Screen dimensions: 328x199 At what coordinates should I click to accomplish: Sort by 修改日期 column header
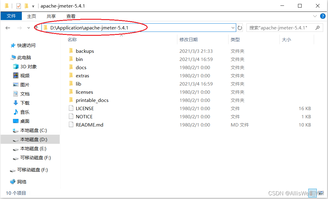189,39
